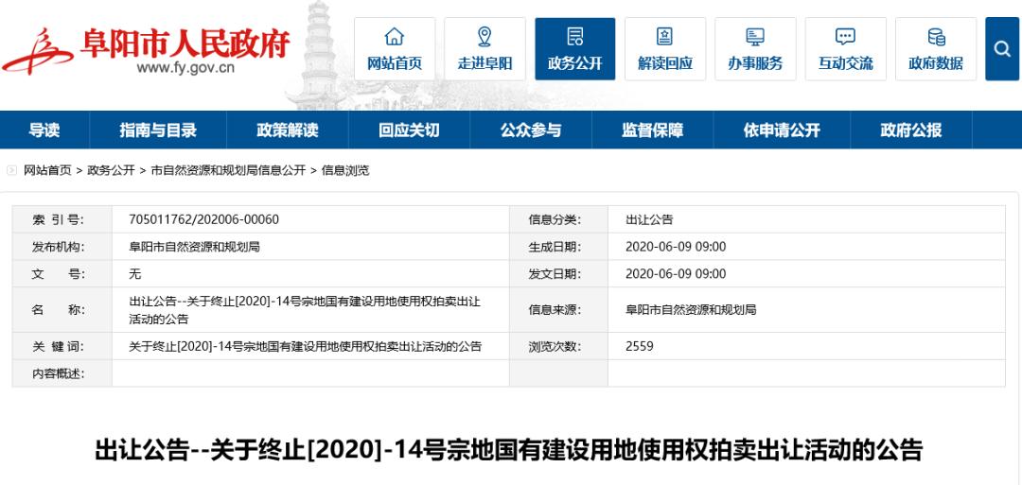Click the 浏览次数 label cell

click(x=558, y=346)
